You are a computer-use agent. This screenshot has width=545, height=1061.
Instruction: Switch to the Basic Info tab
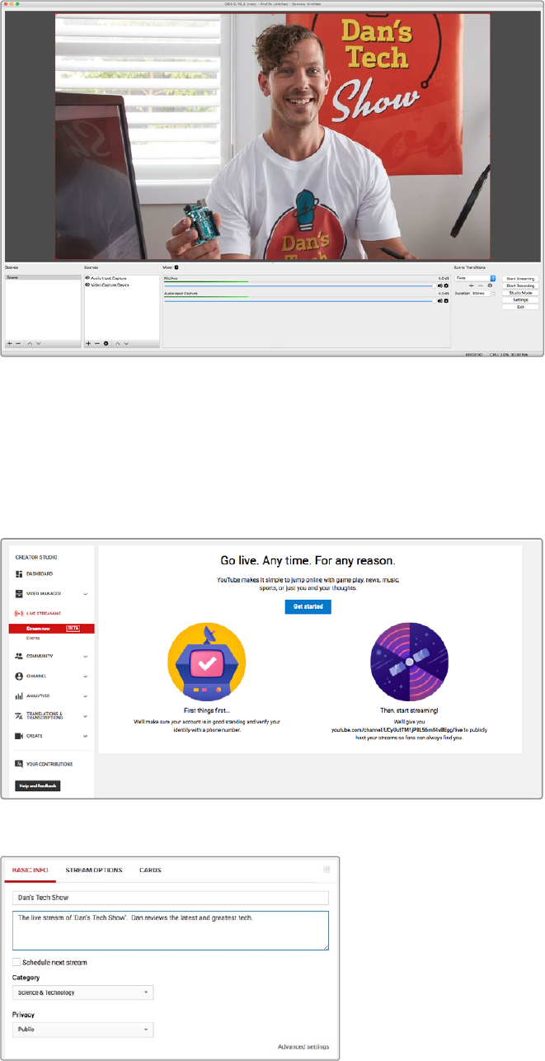click(x=30, y=870)
